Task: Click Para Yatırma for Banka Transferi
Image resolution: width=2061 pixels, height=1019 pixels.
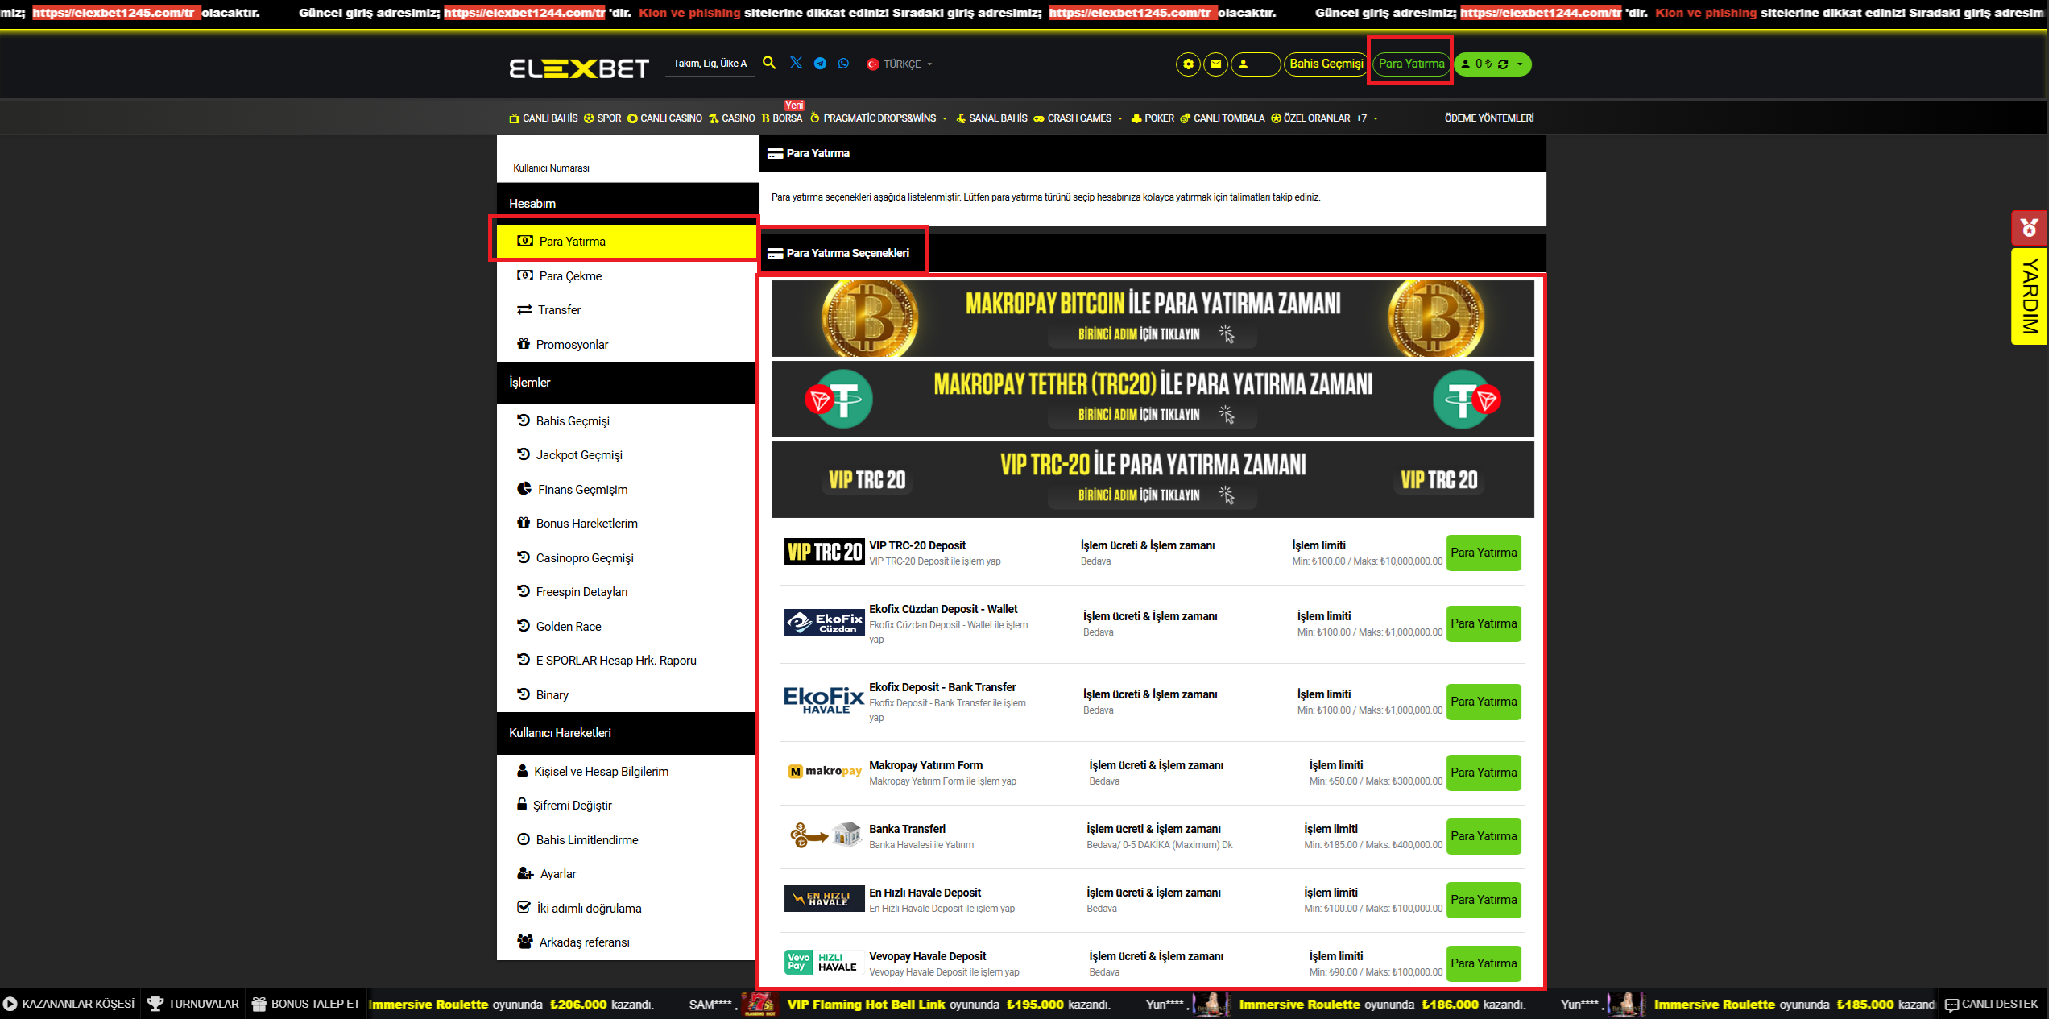Action: pos(1483,836)
